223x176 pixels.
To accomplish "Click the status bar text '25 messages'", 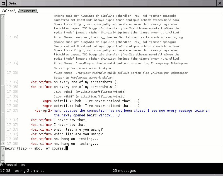I will (124, 171).
